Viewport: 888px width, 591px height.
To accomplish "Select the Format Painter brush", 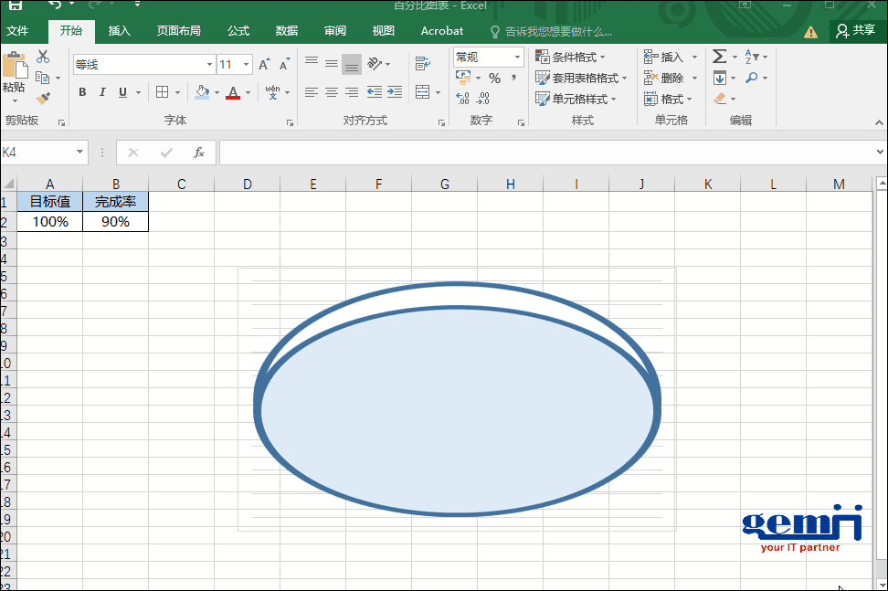I will pyautogui.click(x=43, y=99).
